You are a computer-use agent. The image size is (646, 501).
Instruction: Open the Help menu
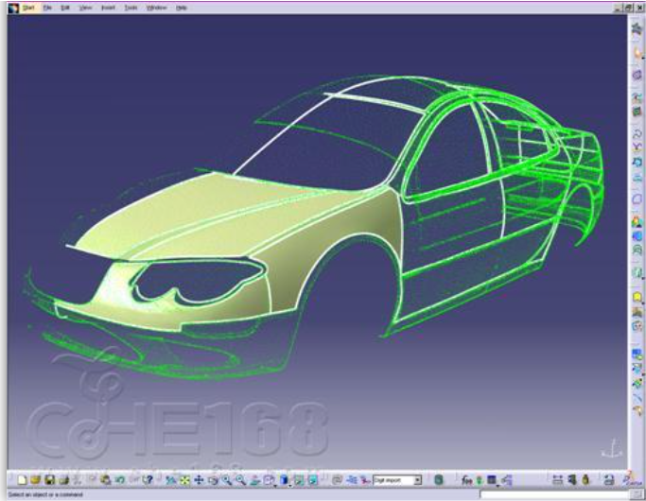[181, 7]
